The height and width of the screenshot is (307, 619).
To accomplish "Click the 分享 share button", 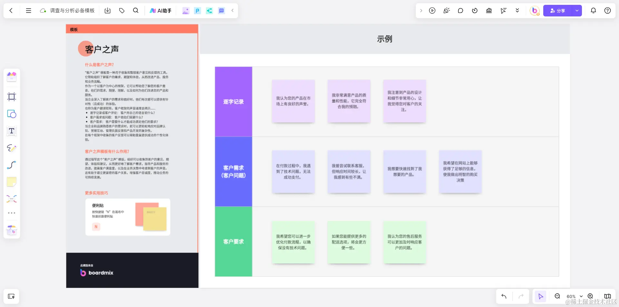I will [558, 10].
